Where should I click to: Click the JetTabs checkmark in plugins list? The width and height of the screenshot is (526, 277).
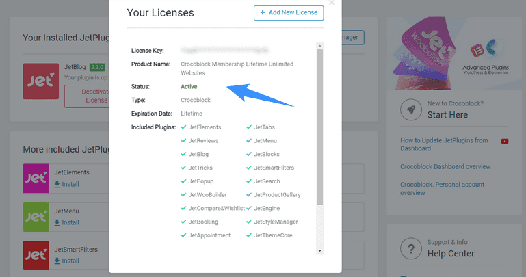pyautogui.click(x=249, y=127)
